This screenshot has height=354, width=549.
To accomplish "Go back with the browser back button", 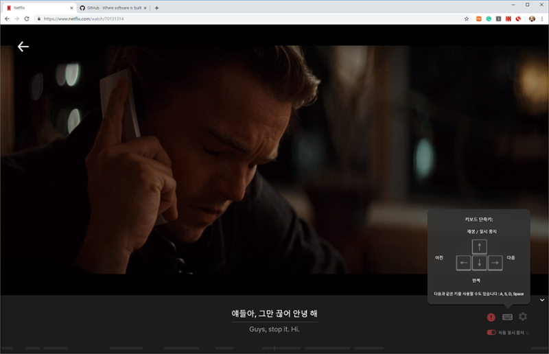I will point(7,19).
